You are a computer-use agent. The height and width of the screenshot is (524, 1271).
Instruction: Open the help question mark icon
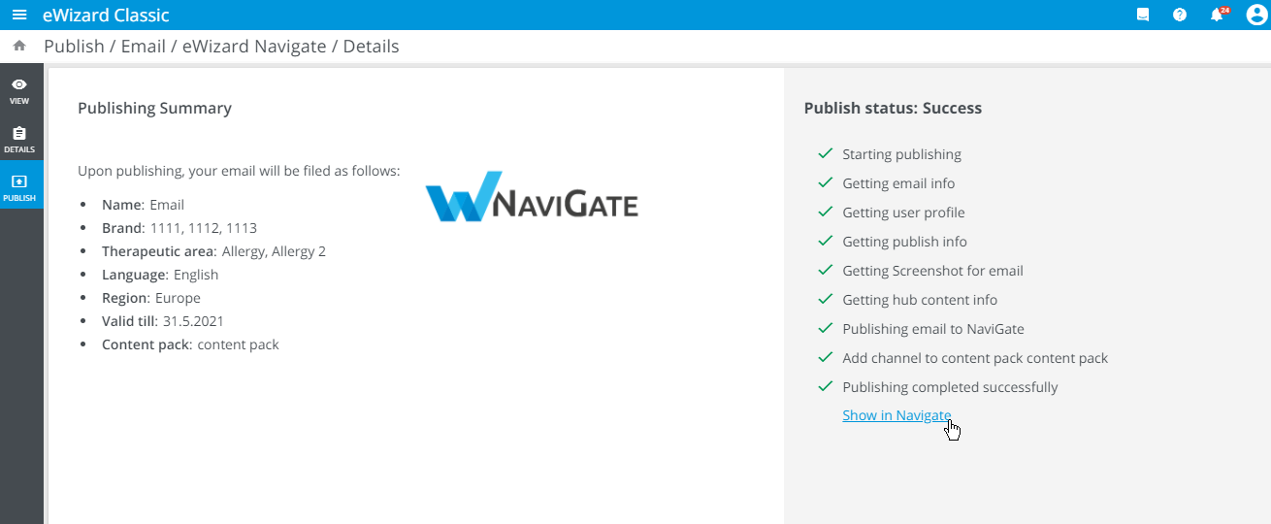coord(1180,15)
